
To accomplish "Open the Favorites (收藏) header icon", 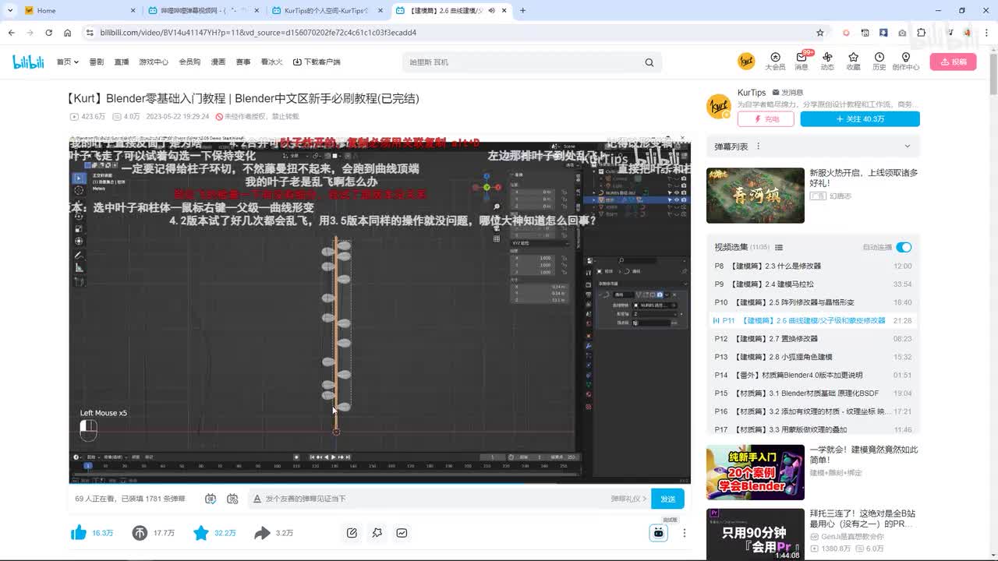I will tap(853, 61).
